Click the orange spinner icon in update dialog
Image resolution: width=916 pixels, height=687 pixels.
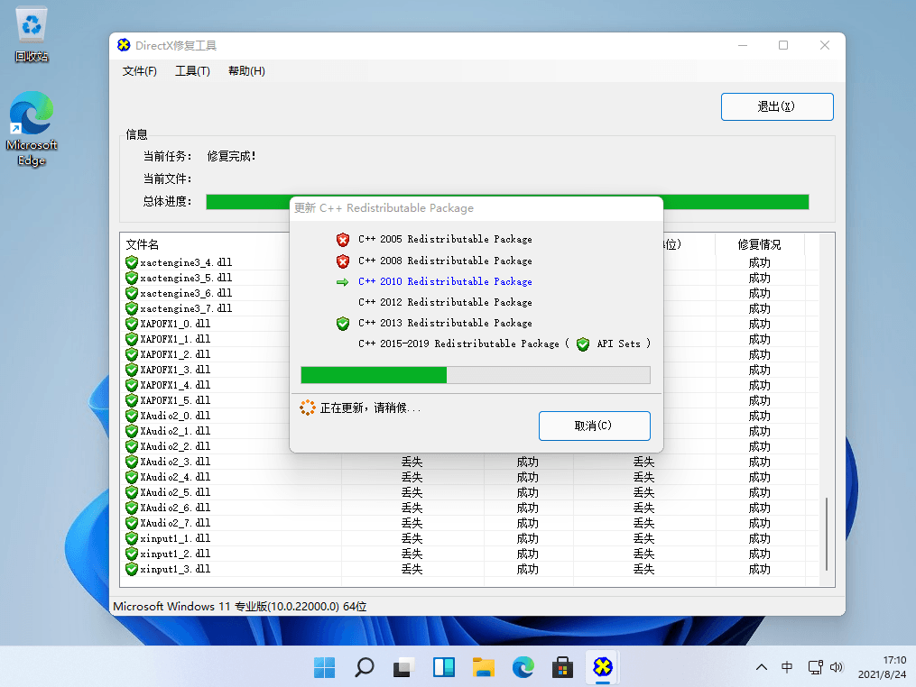pyautogui.click(x=307, y=408)
